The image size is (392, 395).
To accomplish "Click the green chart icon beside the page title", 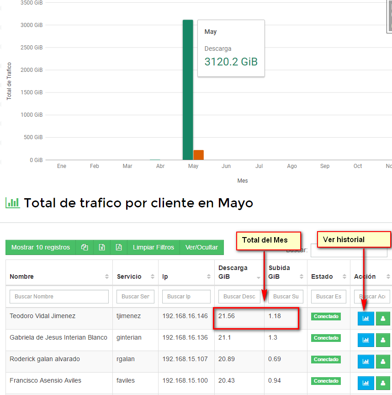I will (13, 202).
